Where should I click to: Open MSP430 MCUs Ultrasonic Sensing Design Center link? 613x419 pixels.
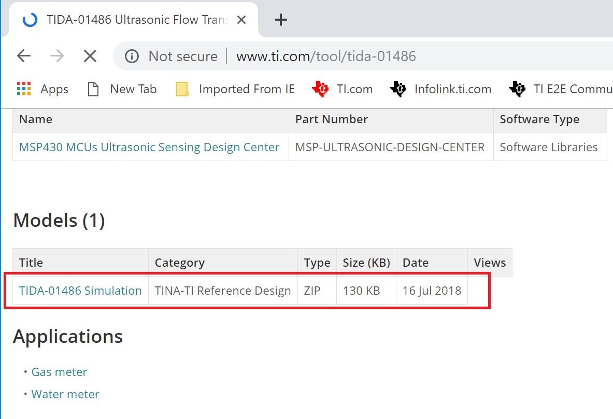149,147
